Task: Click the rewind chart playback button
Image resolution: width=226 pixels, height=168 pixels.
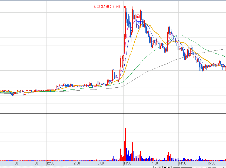Action: click(160, 167)
